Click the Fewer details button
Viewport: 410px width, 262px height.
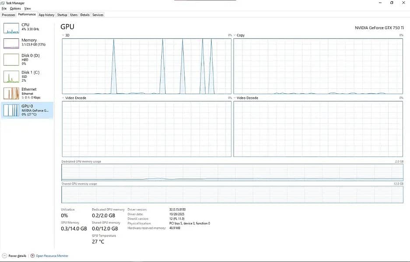click(x=18, y=256)
